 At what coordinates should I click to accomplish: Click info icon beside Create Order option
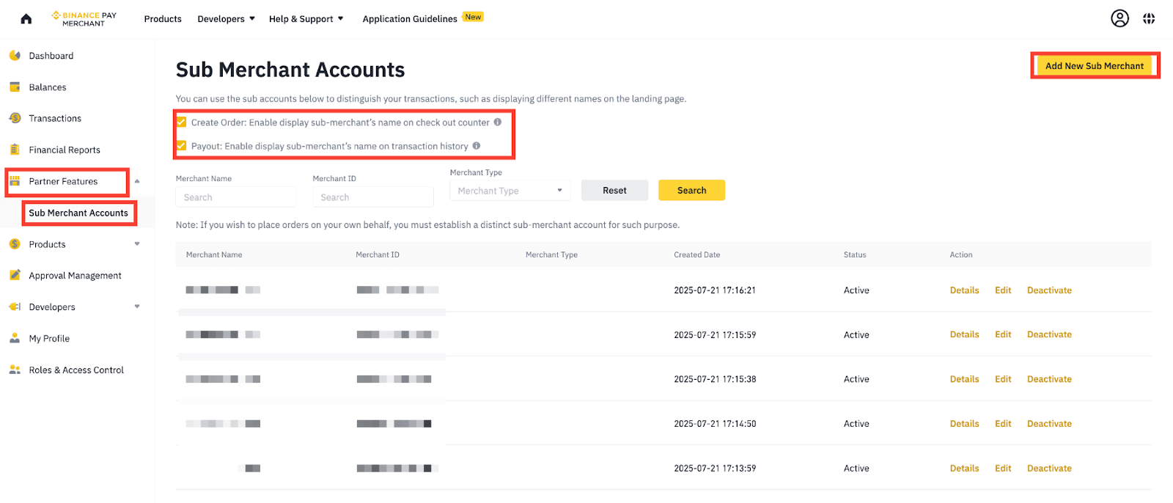[x=498, y=122]
